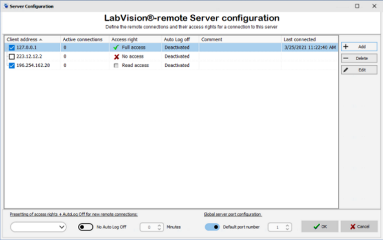Sort by Active connections column header
Image resolution: width=383 pixels, height=240 pixels.
[85, 39]
